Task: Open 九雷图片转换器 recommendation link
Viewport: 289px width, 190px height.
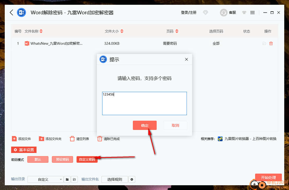Action: [250, 139]
